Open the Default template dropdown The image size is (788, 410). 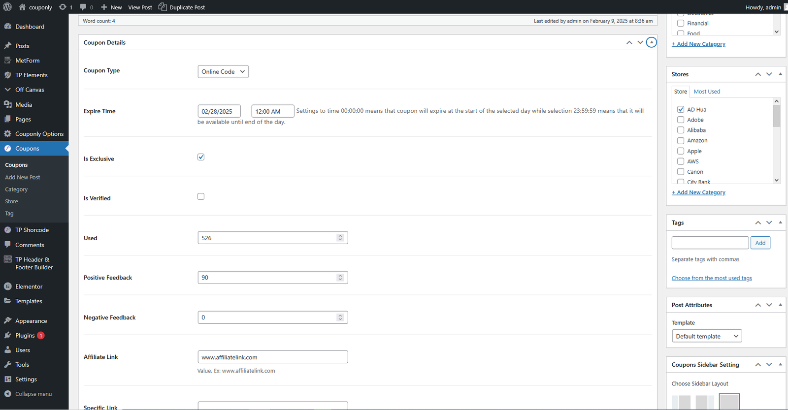pos(706,336)
